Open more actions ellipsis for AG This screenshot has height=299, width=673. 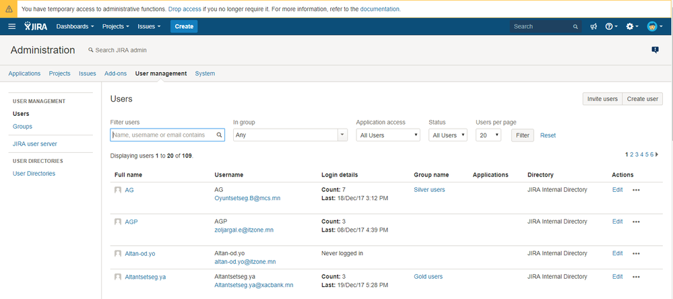click(636, 190)
